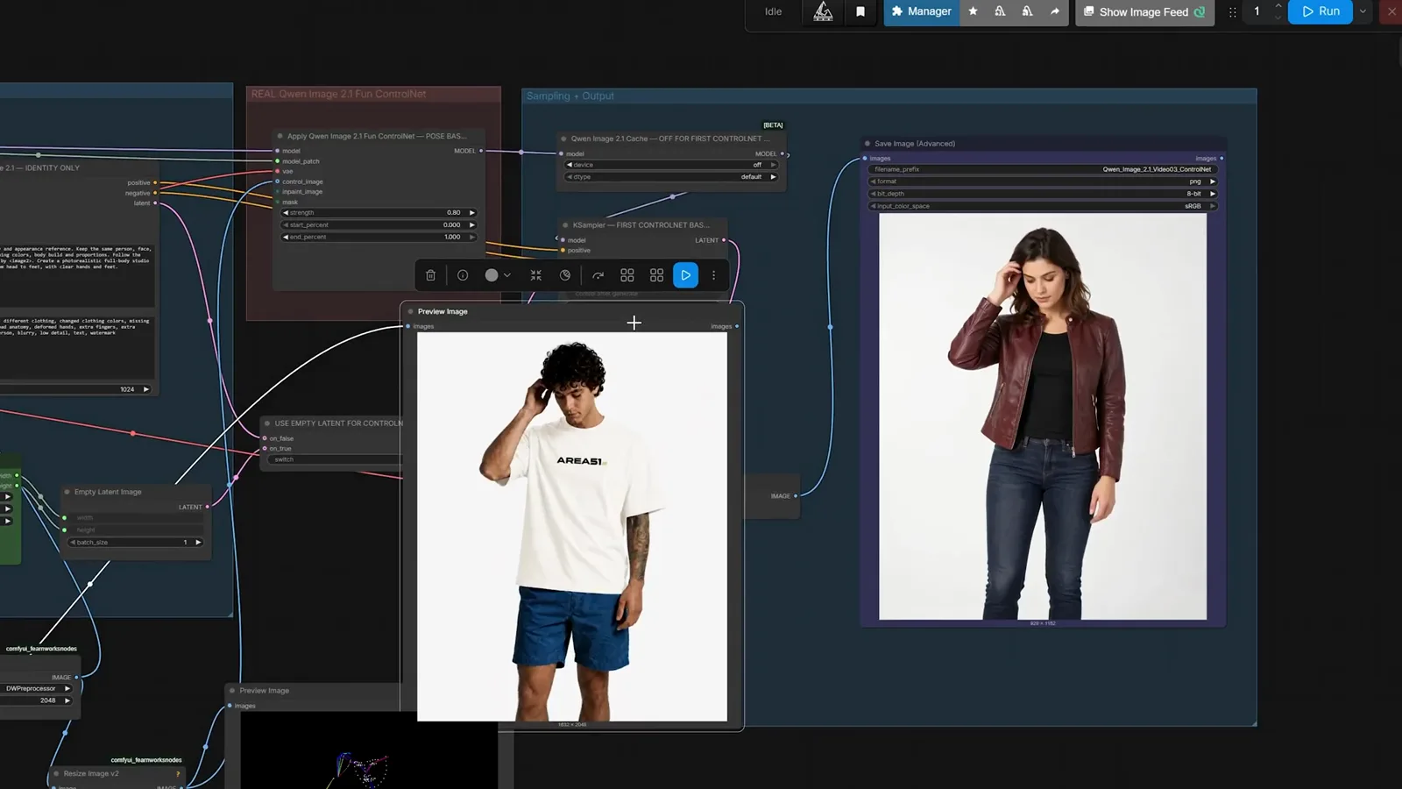Screen dimensions: 1402x789
Task: Delete selected node with the trash icon
Action: tap(430, 275)
